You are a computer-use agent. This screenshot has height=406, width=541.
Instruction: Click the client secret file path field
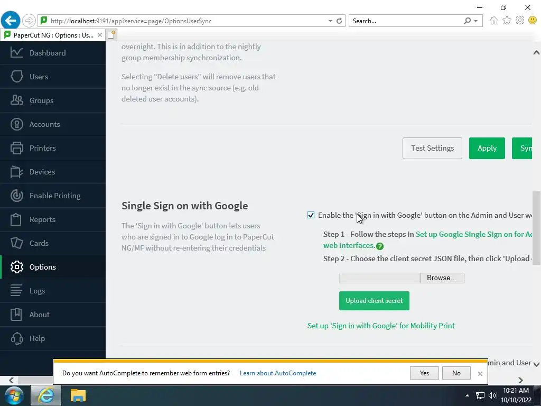[379, 278]
